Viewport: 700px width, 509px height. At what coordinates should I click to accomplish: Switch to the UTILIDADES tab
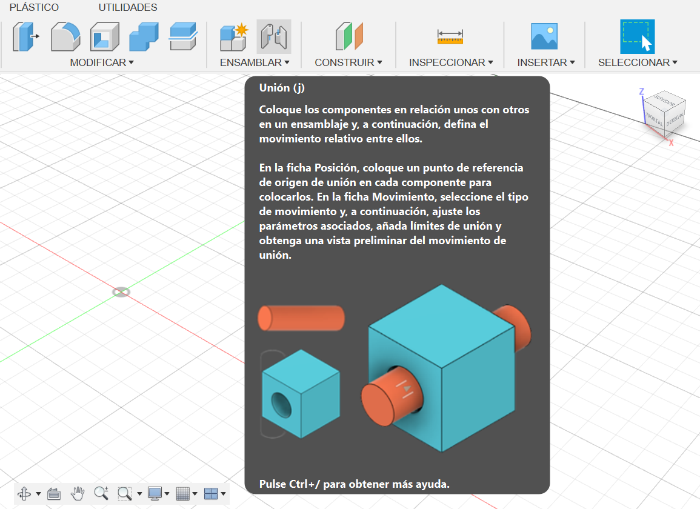pyautogui.click(x=128, y=8)
